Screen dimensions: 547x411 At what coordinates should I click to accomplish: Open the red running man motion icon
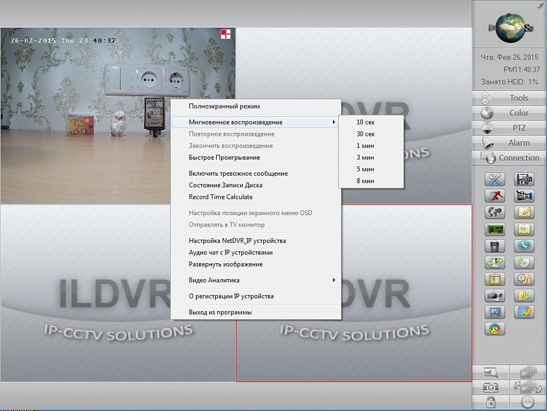(x=494, y=196)
